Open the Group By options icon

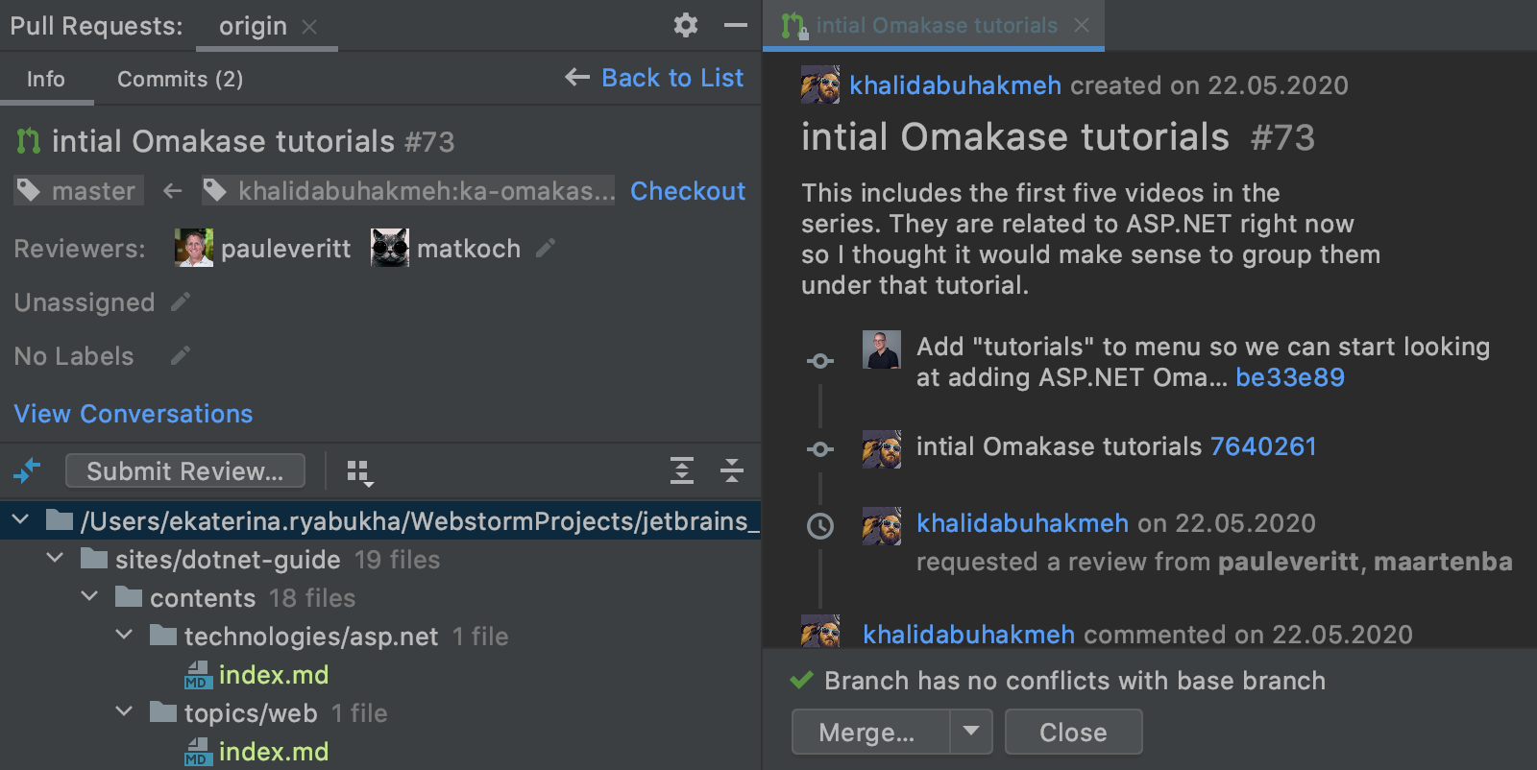point(359,471)
